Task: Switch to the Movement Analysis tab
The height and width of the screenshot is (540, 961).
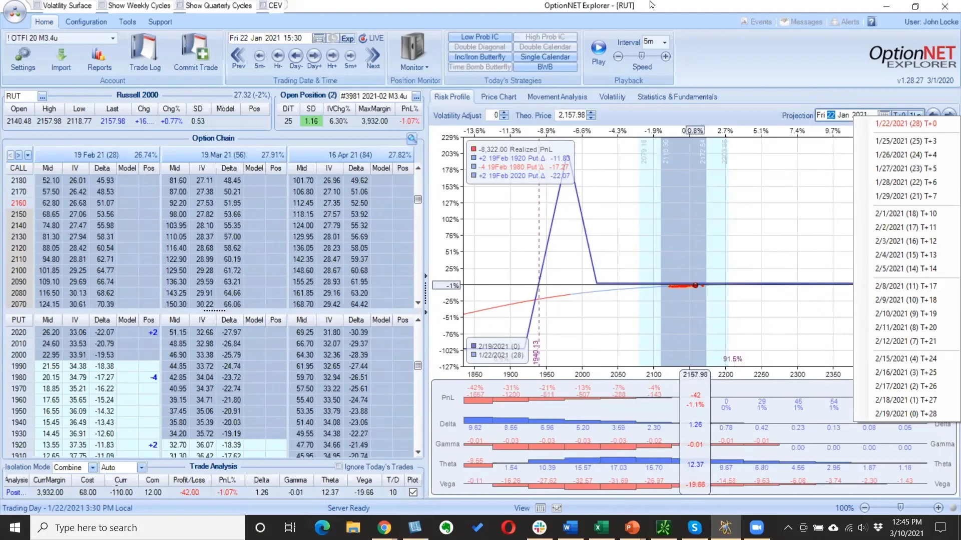Action: (x=557, y=97)
